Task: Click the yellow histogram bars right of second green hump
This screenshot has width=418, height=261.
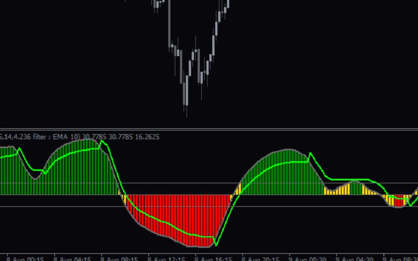Action: 342,190
